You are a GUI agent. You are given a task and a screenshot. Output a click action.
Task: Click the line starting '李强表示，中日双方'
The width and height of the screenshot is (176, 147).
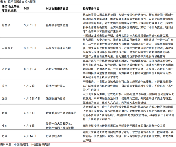click(x=128, y=82)
